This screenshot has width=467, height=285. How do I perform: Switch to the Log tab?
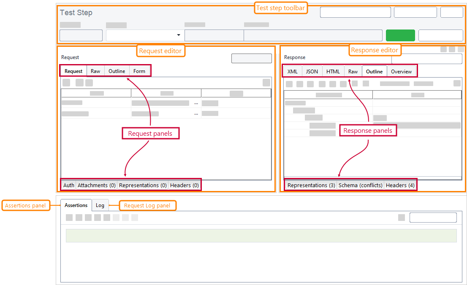(x=100, y=205)
